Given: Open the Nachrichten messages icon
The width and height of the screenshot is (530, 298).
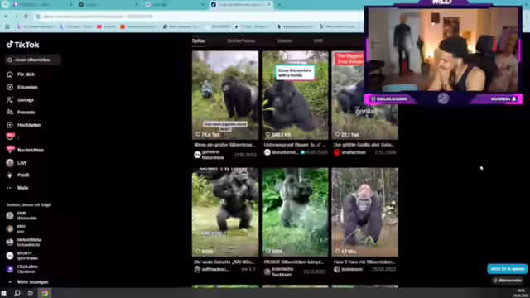Looking at the screenshot, I should click(x=10, y=150).
